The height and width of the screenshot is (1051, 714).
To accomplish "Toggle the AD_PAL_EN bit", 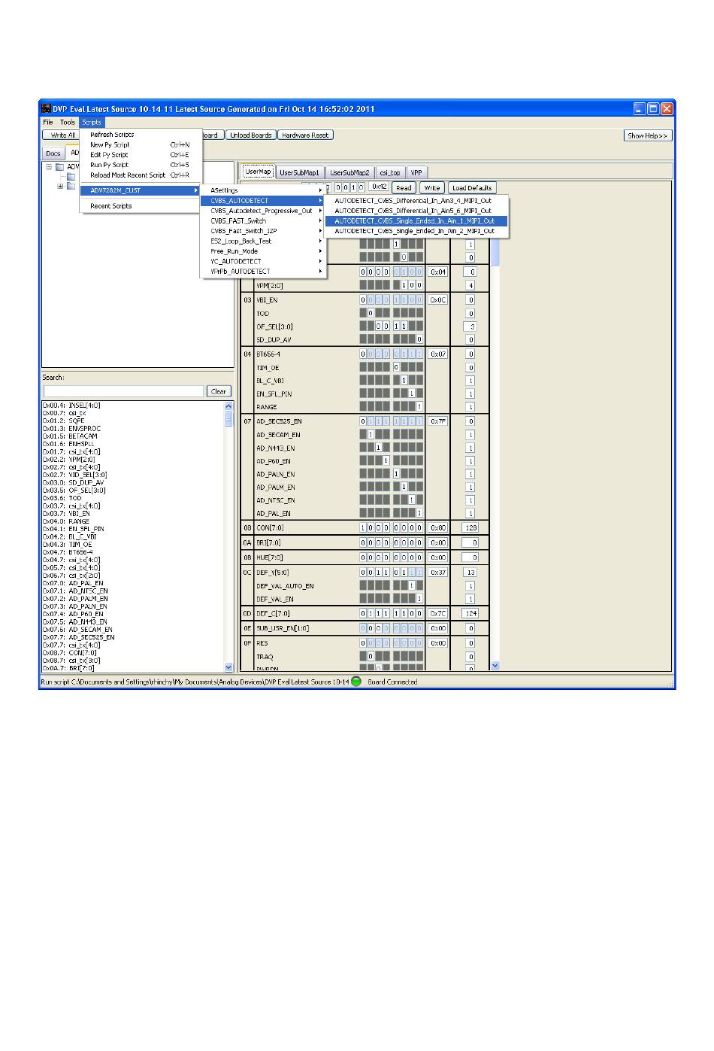I will point(419,513).
